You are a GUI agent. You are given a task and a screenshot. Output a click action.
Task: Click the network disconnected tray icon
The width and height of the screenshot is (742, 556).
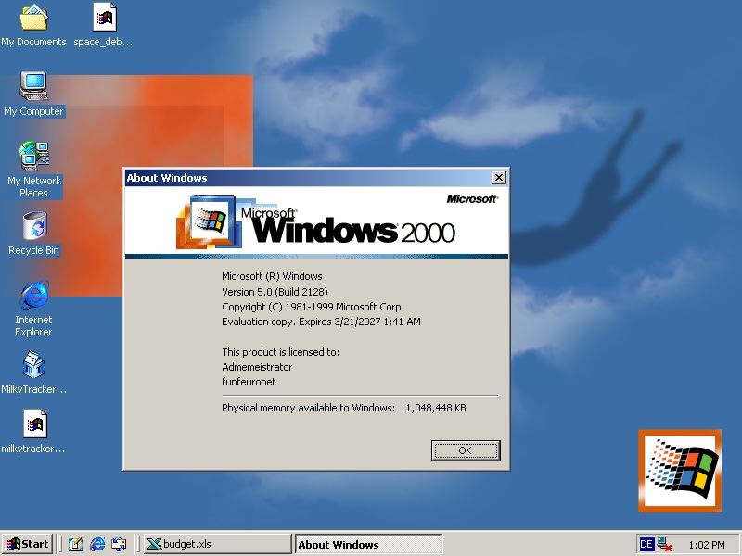pyautogui.click(x=664, y=545)
